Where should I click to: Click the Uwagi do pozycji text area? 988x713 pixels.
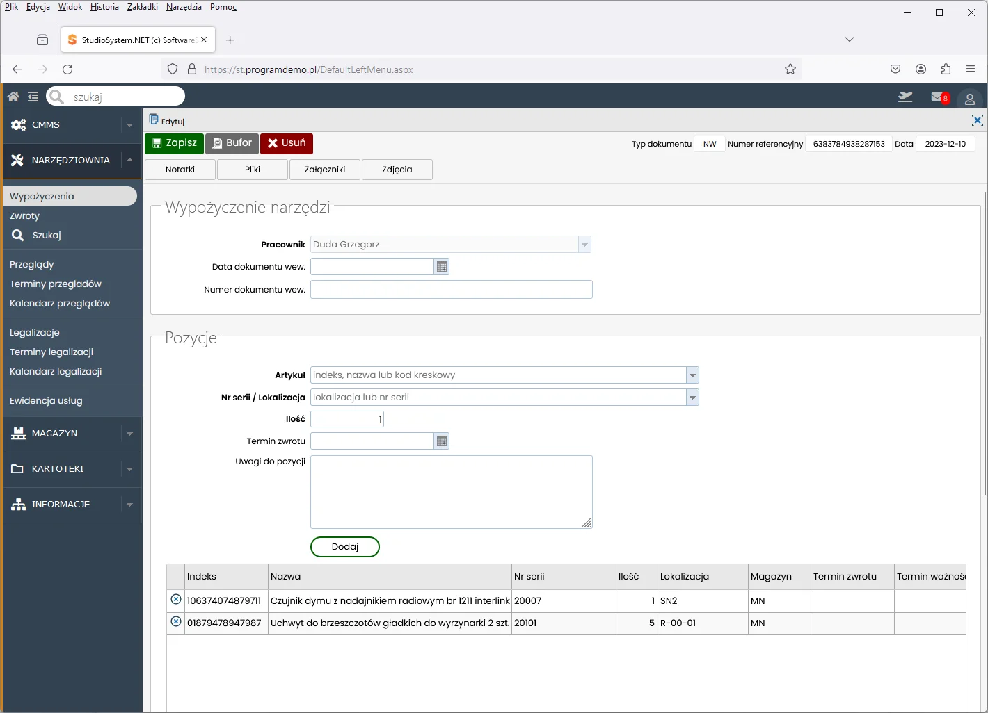tap(451, 491)
